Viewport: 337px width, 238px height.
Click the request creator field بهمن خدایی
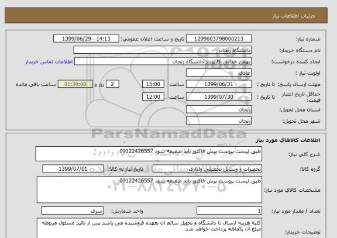163,61
